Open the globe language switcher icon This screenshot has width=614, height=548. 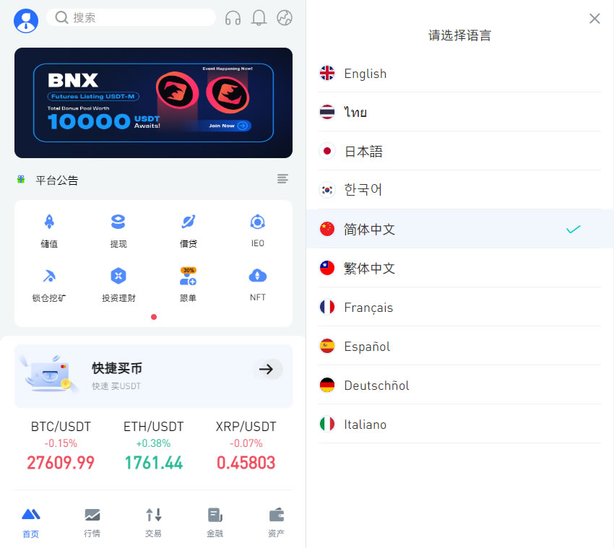click(285, 17)
